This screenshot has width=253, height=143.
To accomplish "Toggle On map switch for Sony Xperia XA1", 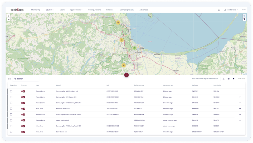I will tap(23, 132).
